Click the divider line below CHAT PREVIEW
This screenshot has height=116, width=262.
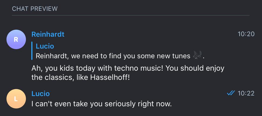coord(131,16)
